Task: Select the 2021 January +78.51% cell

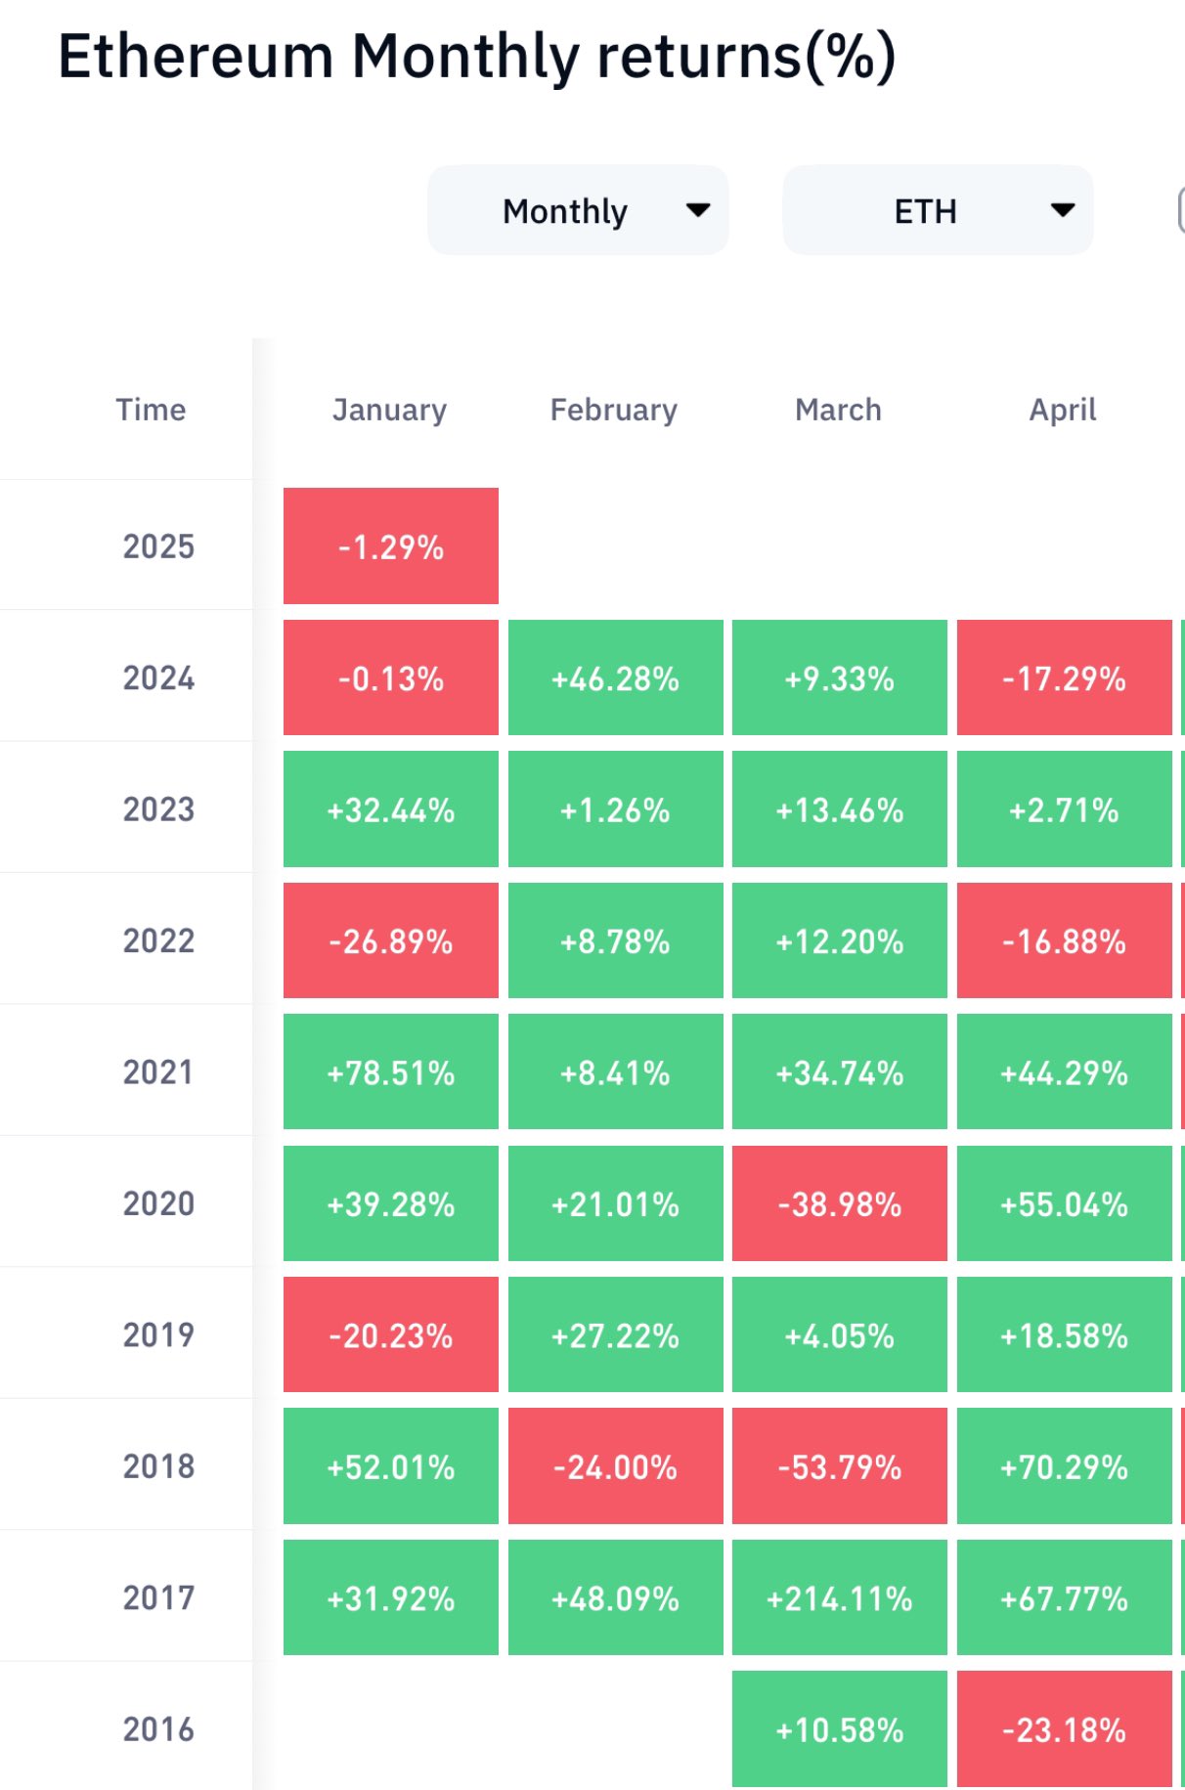Action: 391,1072
